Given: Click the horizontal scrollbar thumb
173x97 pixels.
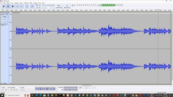Looking at the screenshot, I should point(86,85).
